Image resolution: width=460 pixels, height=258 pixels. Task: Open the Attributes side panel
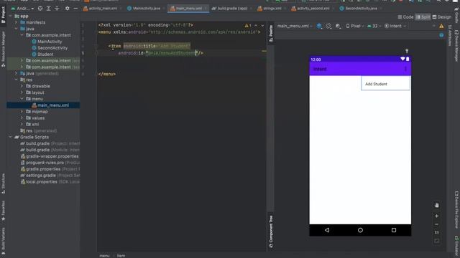point(450,36)
